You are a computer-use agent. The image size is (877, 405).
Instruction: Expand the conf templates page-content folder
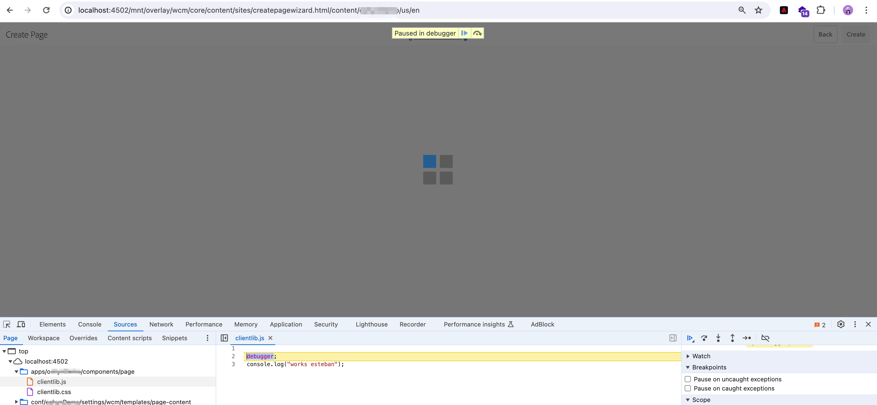coord(16,402)
